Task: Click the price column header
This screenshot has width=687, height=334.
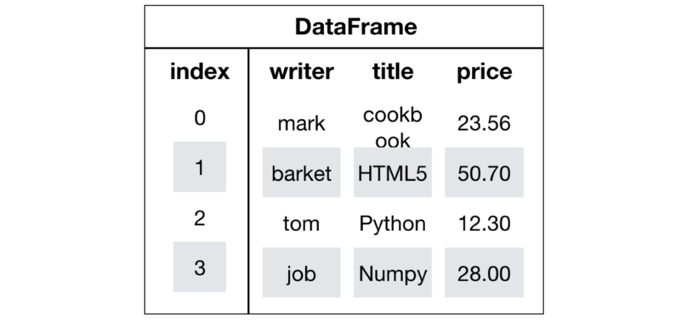Action: pyautogui.click(x=484, y=72)
